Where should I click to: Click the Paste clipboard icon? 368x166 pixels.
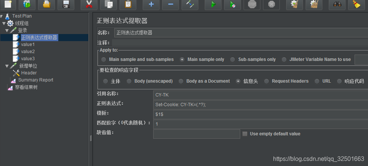128,4
